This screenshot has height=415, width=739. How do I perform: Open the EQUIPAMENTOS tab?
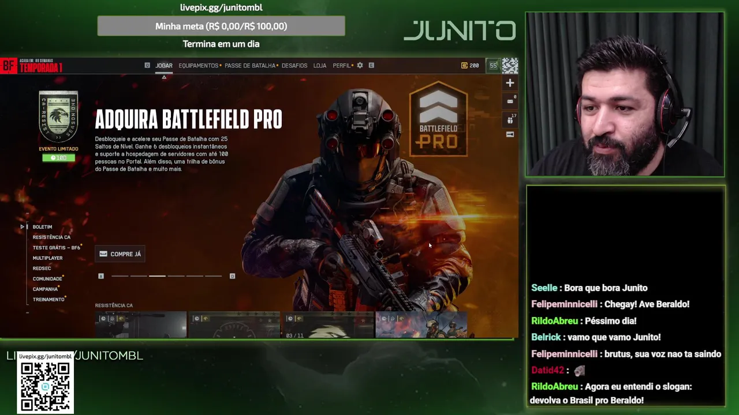(x=198, y=66)
